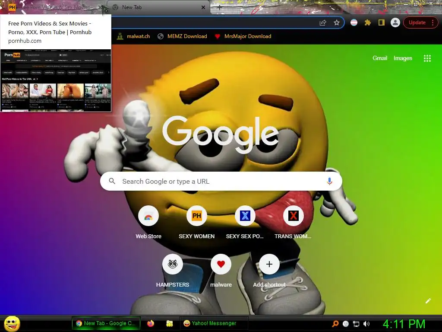Open the malwat.ch bookmark
Image resolution: width=442 pixels, height=332 pixels.
[x=134, y=36]
